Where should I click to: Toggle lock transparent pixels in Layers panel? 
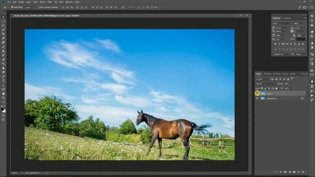pyautogui.click(x=262, y=88)
